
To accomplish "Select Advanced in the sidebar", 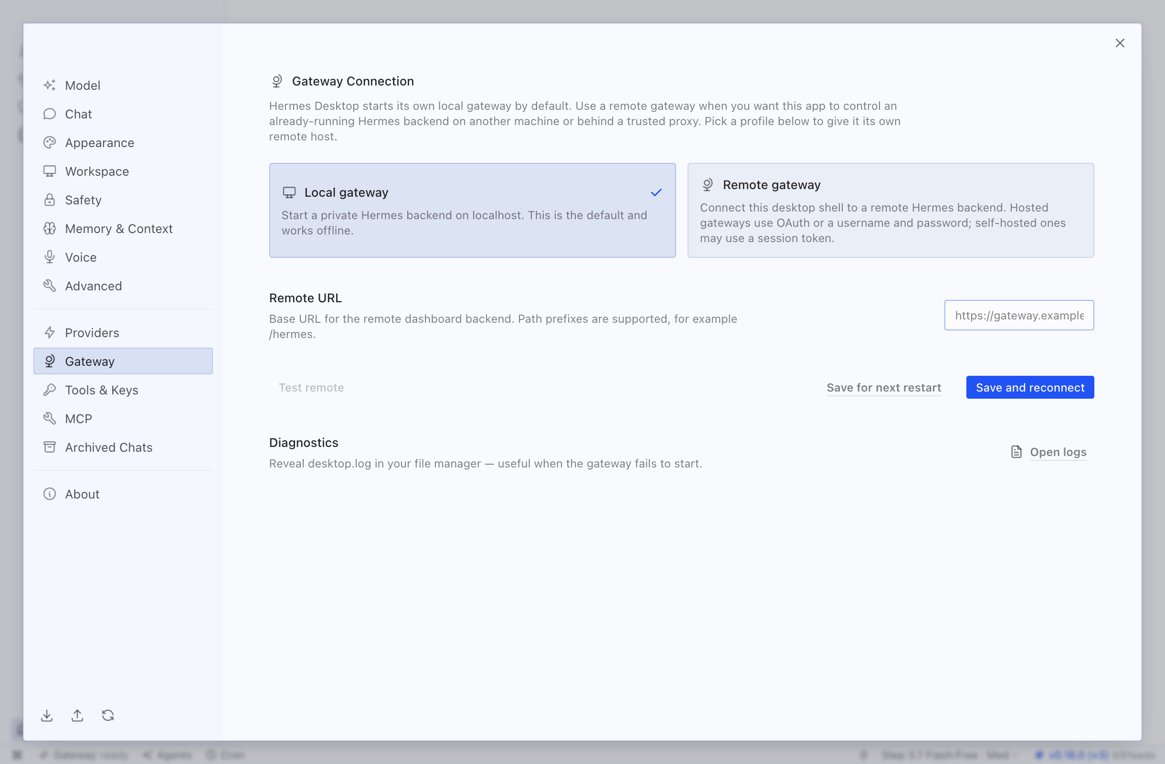I will click(x=123, y=286).
